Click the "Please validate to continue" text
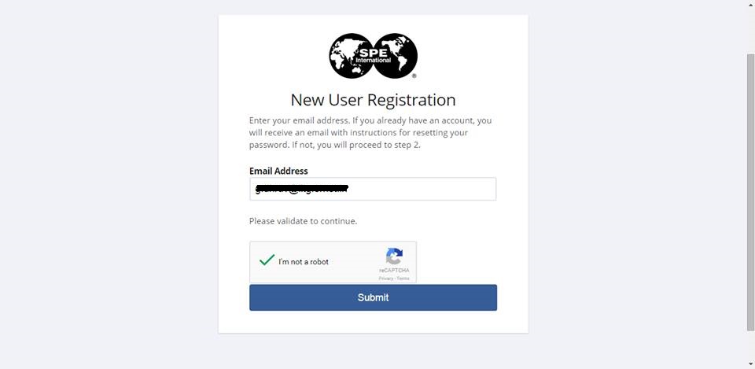The height and width of the screenshot is (369, 755). pos(303,221)
